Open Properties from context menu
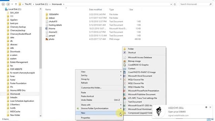Viewport: 215px width, 121px height. pos(99,118)
